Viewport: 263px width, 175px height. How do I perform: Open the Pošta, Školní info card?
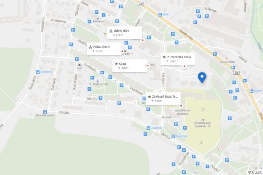104,49
